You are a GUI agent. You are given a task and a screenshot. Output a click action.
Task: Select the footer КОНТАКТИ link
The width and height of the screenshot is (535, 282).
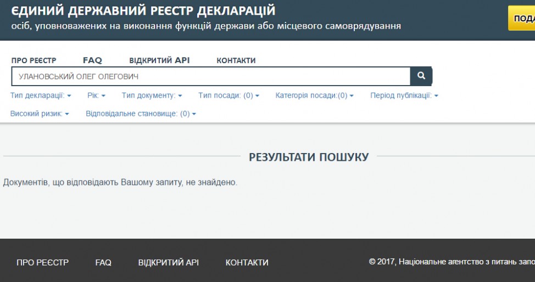pos(247,263)
